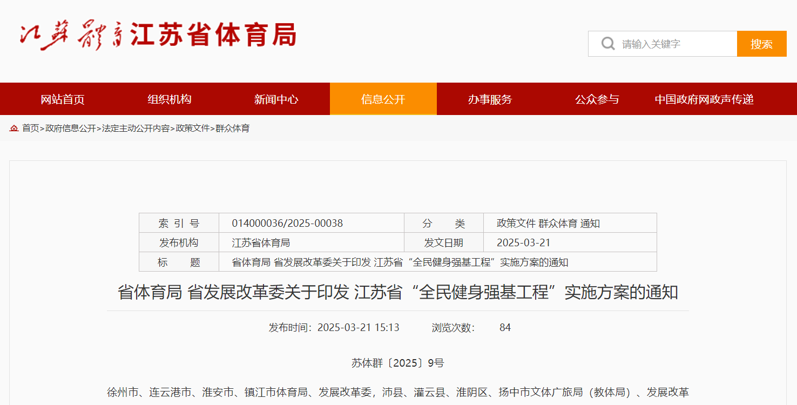The height and width of the screenshot is (405, 797).
Task: Open 公众参与 from the navigation bar
Action: [x=597, y=99]
